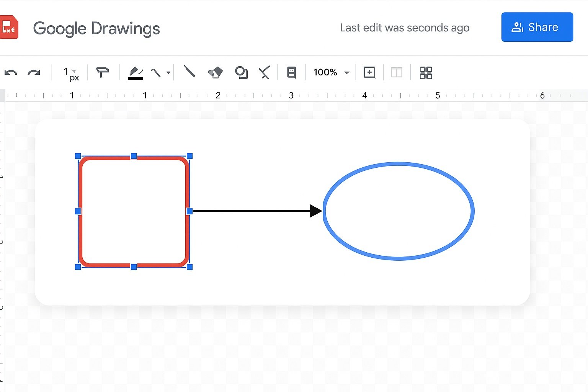The height and width of the screenshot is (392, 588).
Task: Select the black arrow connector
Action: pos(256,211)
